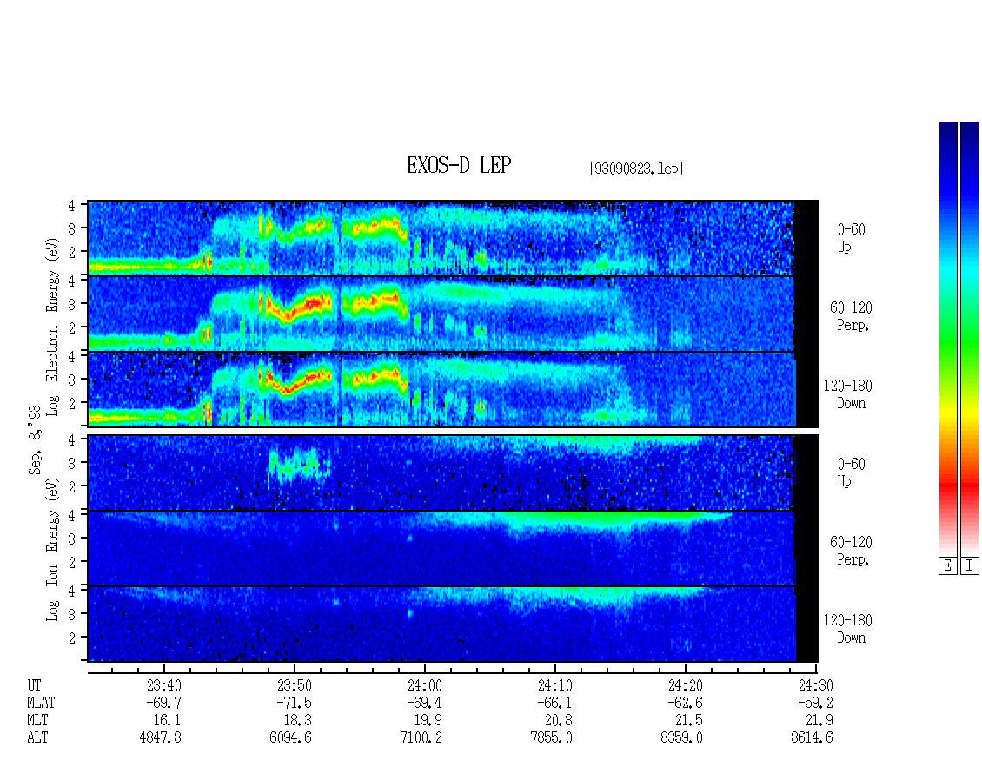
Task: Select the 24:00 UT tick label
Action: pyautogui.click(x=425, y=685)
